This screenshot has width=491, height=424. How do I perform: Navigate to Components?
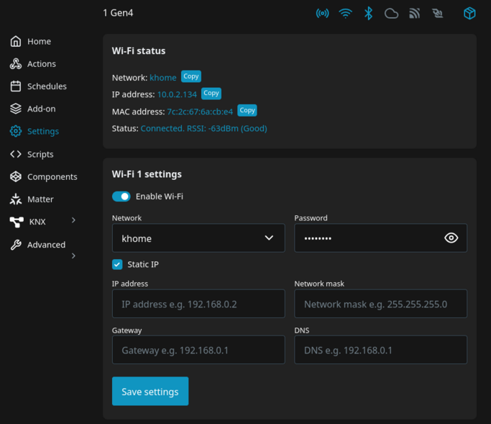pyautogui.click(x=52, y=177)
